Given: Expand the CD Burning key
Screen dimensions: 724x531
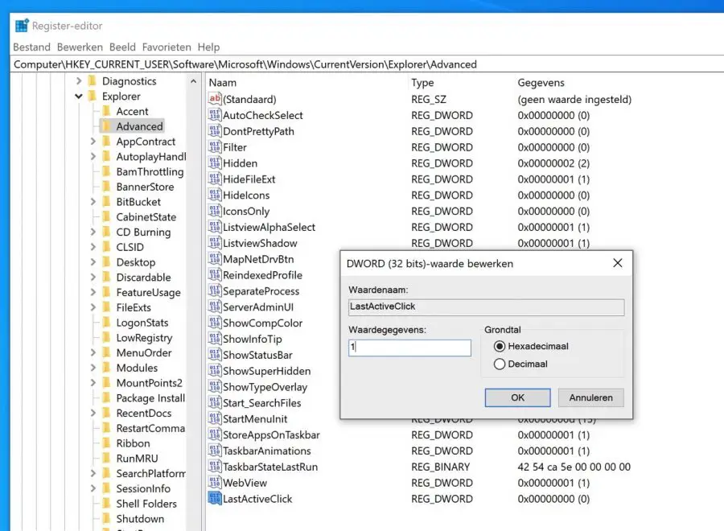Looking at the screenshot, I should [x=93, y=232].
